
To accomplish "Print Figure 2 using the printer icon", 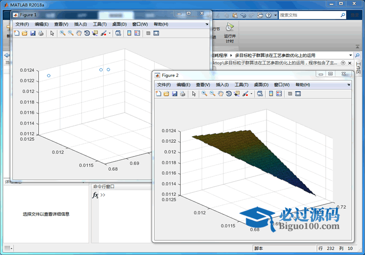I will 182,94.
